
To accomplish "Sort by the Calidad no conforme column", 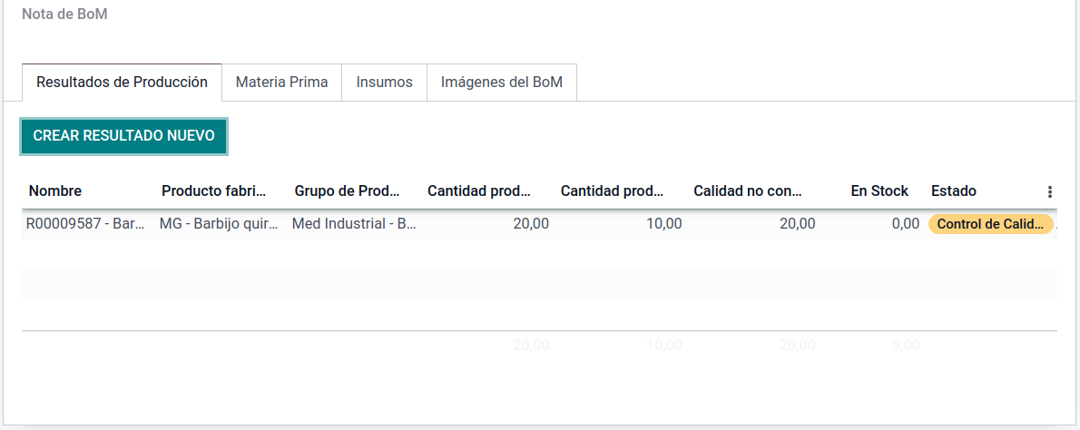I will point(748,191).
